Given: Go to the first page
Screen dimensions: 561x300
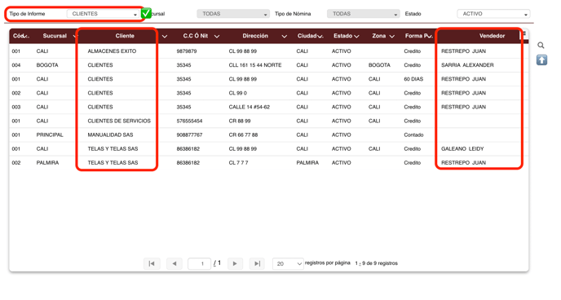Looking at the screenshot, I should (152, 263).
